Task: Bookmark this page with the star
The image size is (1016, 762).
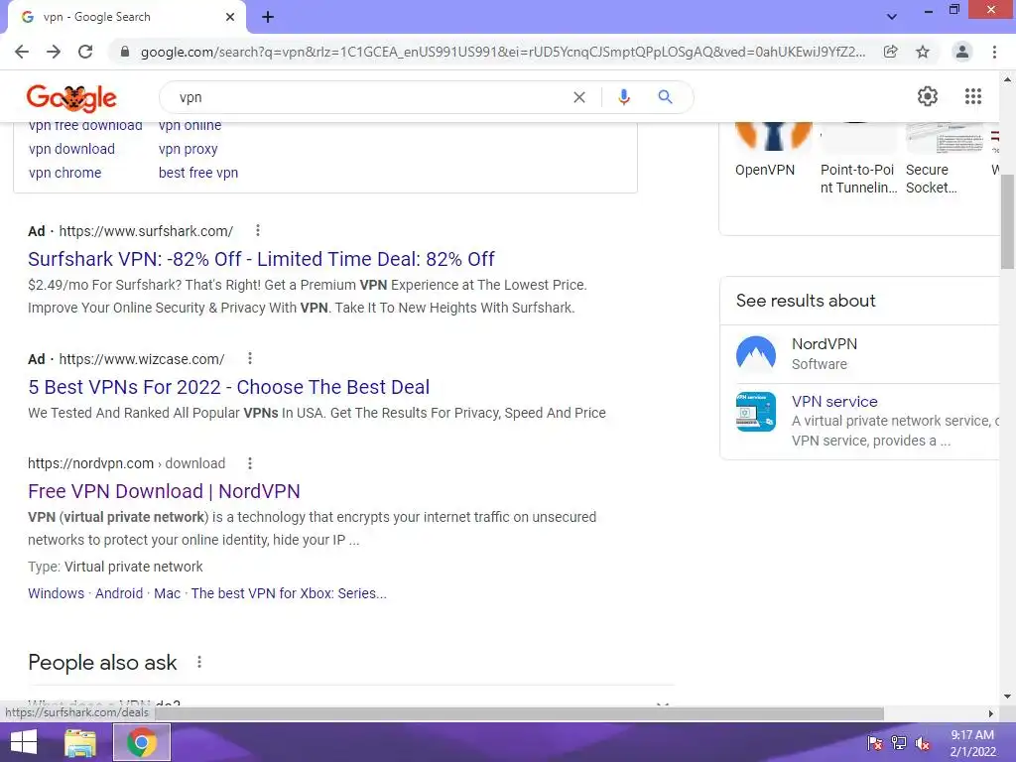Action: coord(923,52)
